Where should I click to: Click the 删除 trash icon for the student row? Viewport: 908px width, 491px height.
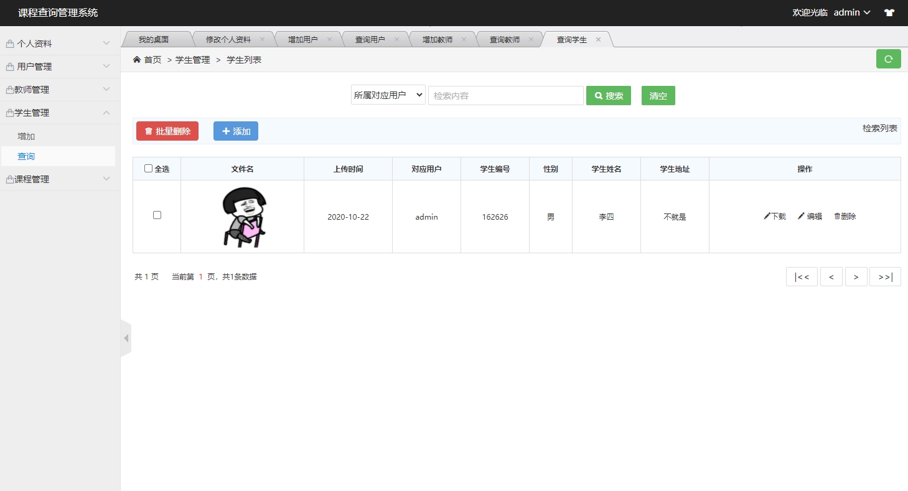(x=836, y=216)
